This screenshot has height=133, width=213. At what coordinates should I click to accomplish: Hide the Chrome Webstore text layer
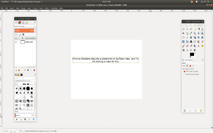[16, 38]
